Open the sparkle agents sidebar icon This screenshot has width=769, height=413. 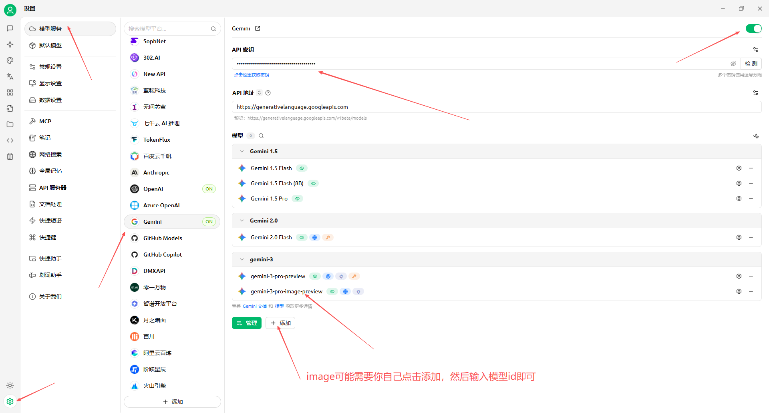10,44
